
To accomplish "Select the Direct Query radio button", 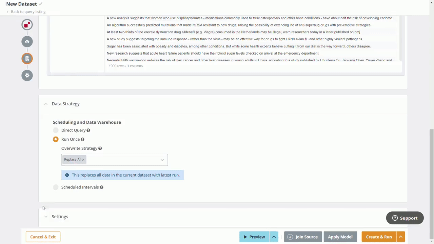I will tap(56, 130).
